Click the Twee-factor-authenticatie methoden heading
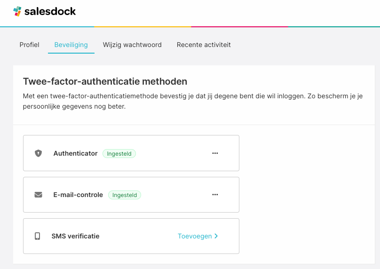Image resolution: width=380 pixels, height=269 pixels. pyautogui.click(x=105, y=82)
